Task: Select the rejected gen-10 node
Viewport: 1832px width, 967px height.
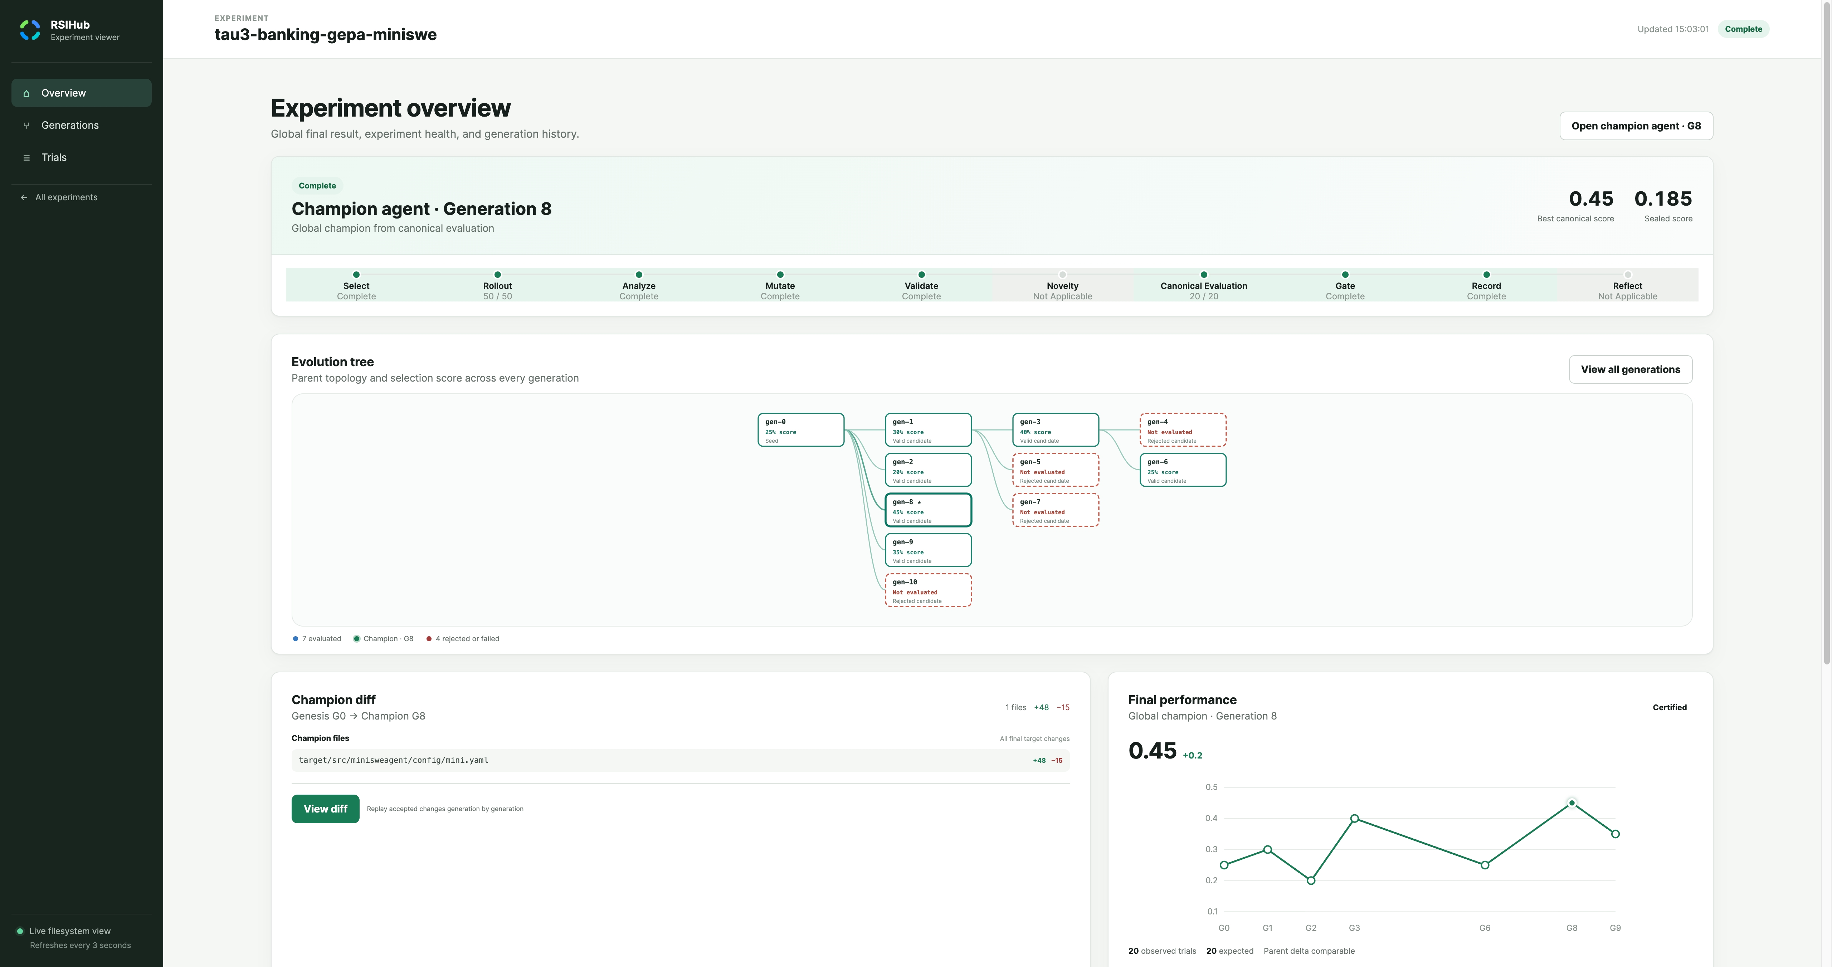Action: coord(928,590)
